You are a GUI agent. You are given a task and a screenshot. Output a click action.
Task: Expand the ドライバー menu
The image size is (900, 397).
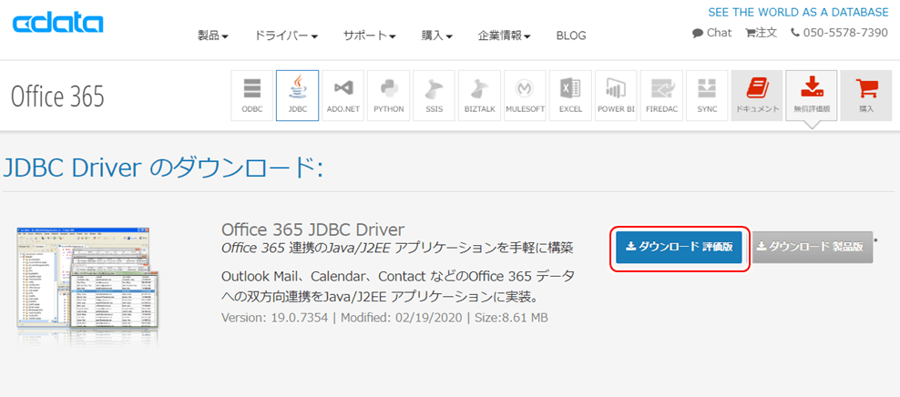pyautogui.click(x=286, y=36)
